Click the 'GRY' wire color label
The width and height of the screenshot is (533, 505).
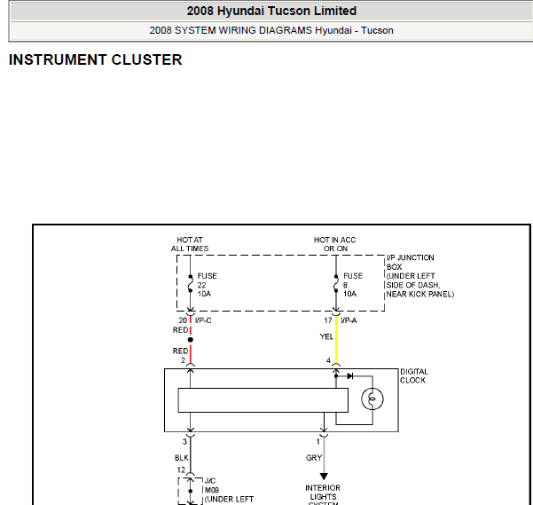pyautogui.click(x=314, y=458)
